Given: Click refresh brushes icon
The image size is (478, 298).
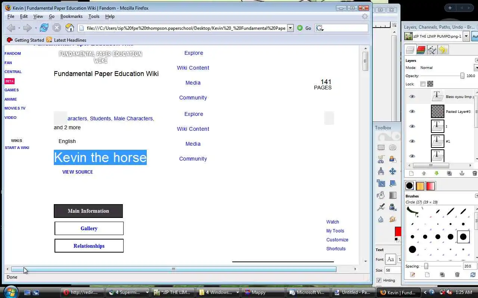Looking at the screenshot, I should 473,275.
